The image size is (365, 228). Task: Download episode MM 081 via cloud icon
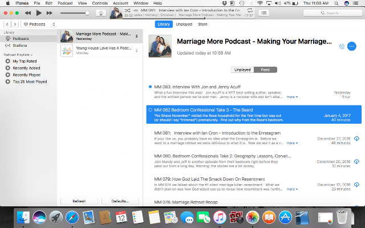(356, 139)
